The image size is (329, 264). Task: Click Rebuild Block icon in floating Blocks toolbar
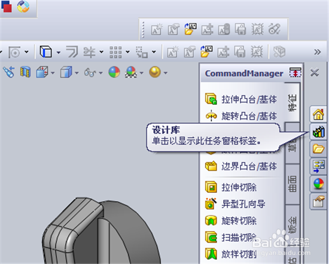(224, 29)
